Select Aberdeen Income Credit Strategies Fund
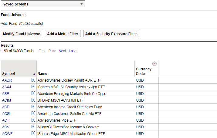Viewport: 217px width, 138px height. pyautogui.click(x=70, y=107)
